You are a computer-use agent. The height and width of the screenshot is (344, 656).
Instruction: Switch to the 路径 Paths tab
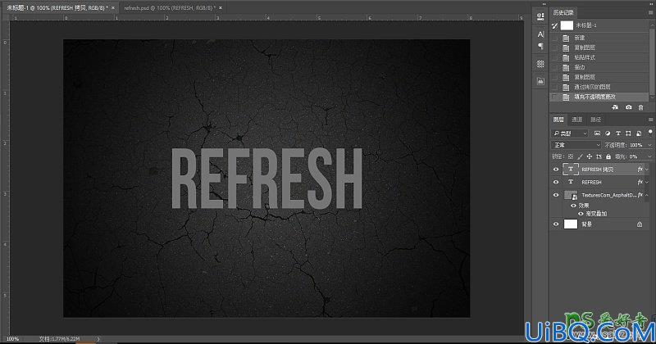(x=596, y=120)
